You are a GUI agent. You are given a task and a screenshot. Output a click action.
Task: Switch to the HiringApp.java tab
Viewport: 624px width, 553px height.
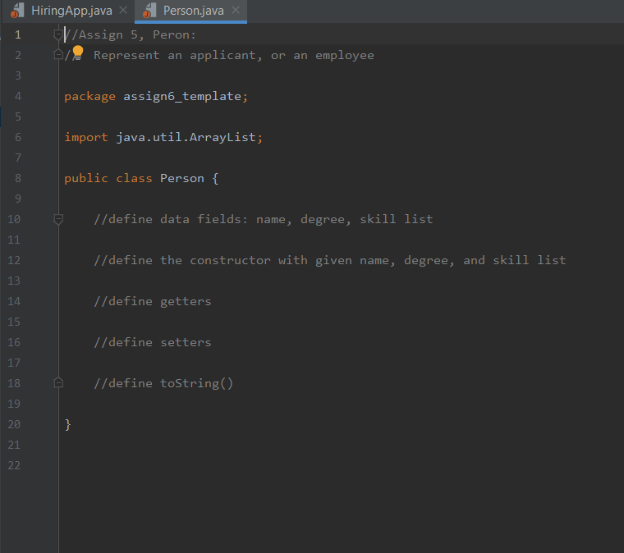(x=71, y=11)
